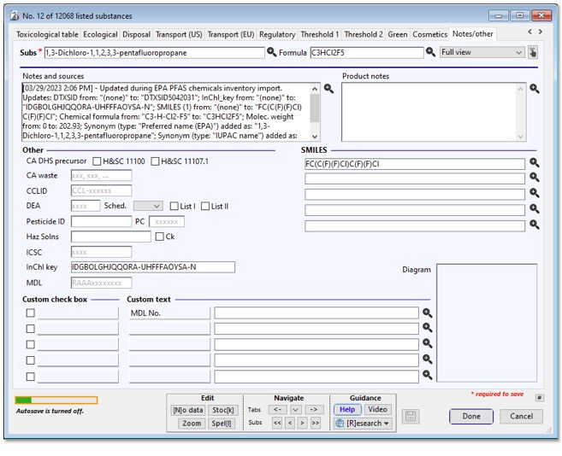Click the Video guidance button
562x456 pixels.
[377, 410]
